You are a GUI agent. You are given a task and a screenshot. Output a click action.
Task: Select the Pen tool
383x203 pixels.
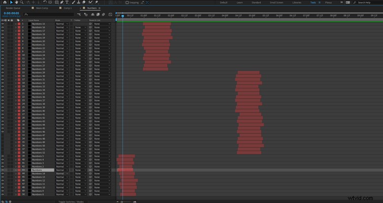coord(62,2)
